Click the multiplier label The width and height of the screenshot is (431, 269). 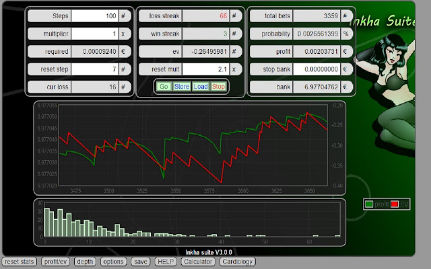(x=55, y=34)
